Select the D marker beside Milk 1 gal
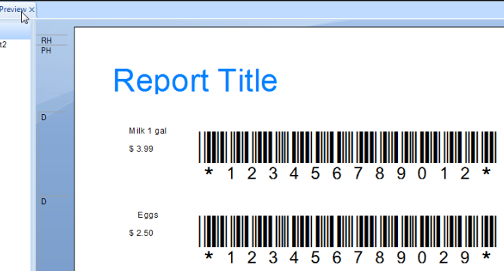 coord(44,117)
